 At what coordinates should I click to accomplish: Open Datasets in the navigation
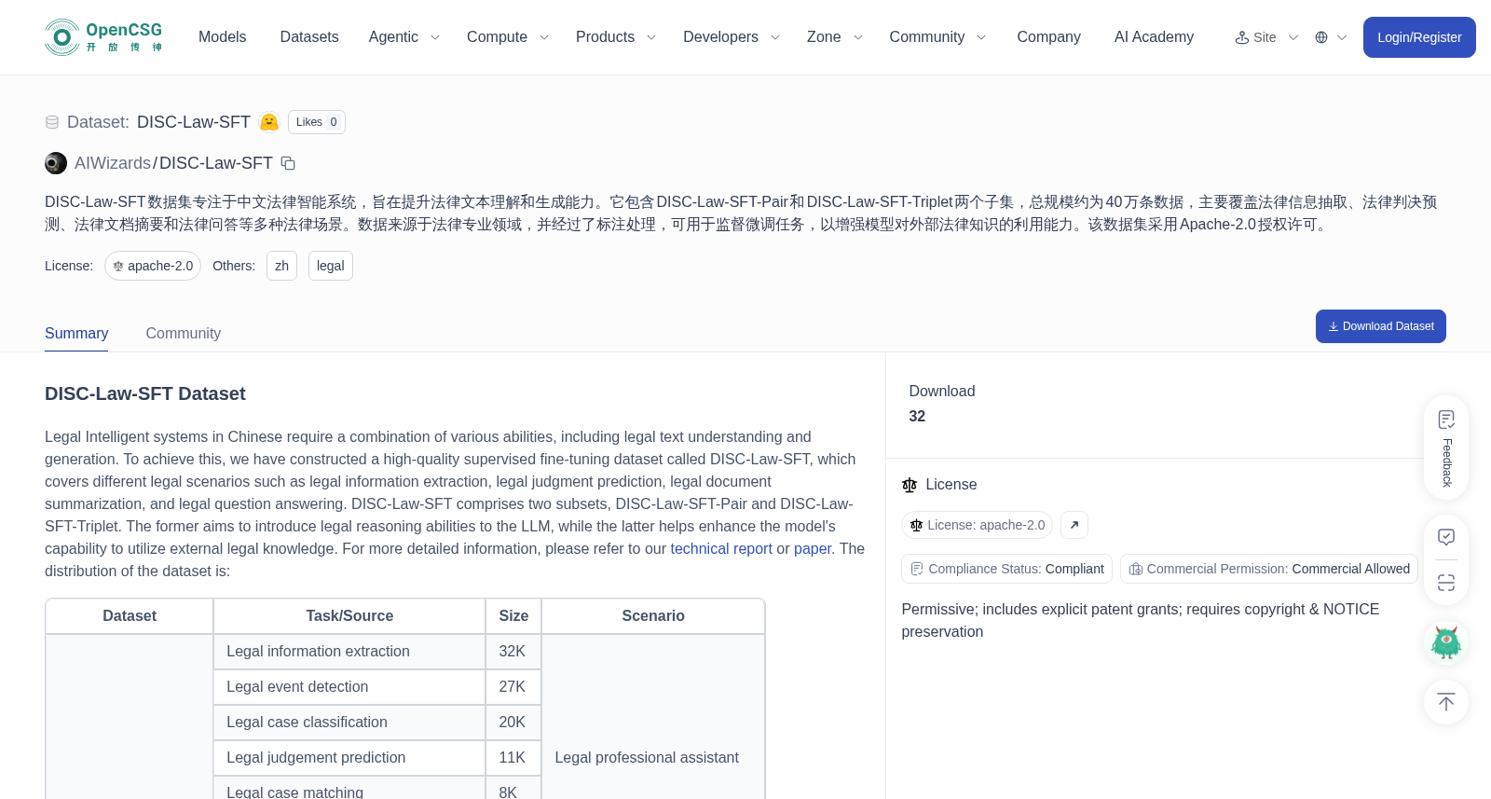click(x=309, y=37)
